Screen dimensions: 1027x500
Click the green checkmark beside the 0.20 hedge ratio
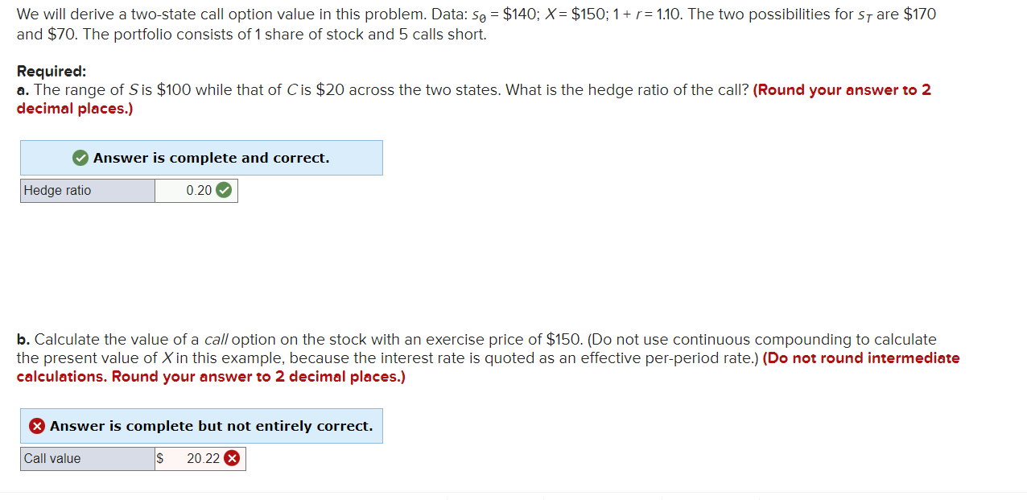pos(223,190)
